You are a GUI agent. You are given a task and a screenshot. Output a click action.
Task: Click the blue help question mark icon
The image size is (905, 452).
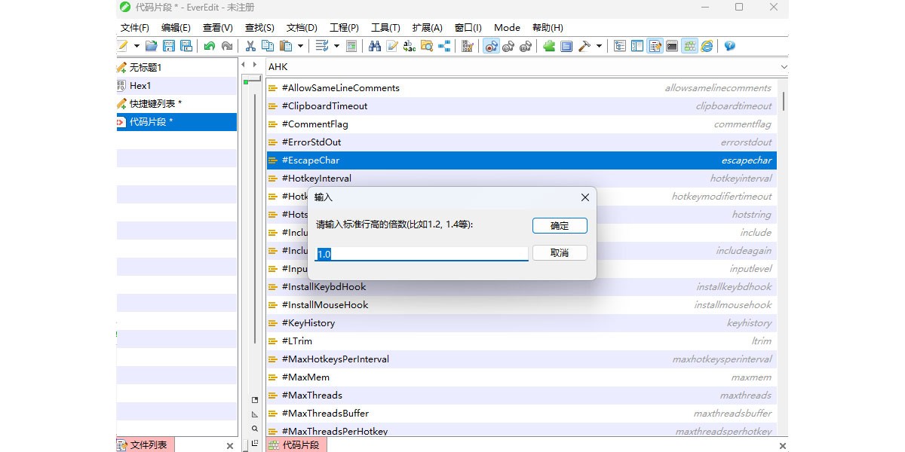coord(729,46)
